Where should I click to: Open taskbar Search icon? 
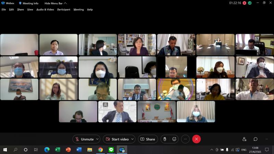click(x=15, y=150)
